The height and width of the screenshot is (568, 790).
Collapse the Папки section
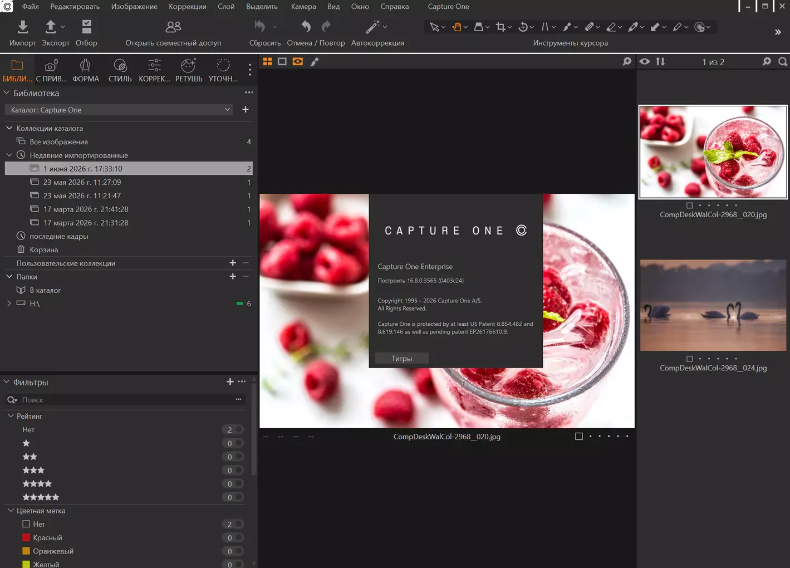click(9, 276)
